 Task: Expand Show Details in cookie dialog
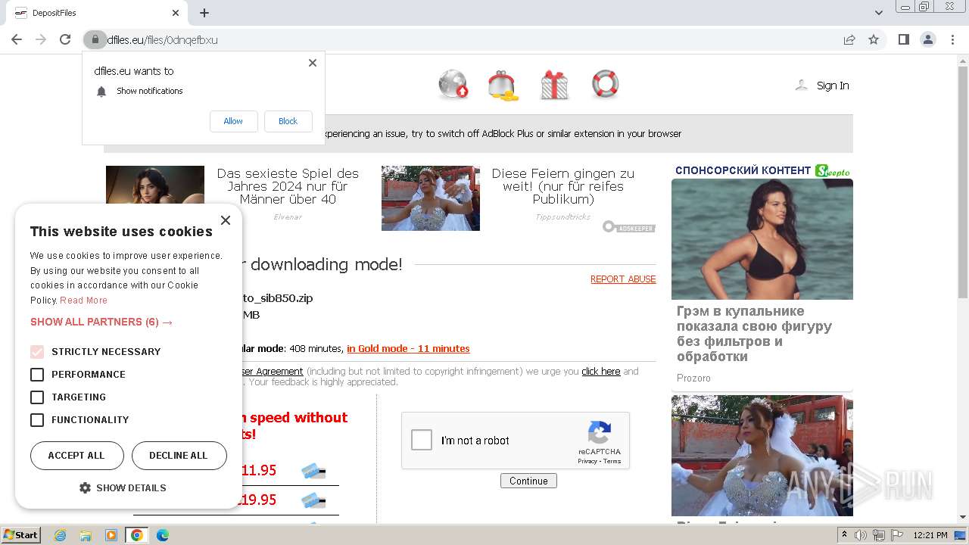(123, 488)
